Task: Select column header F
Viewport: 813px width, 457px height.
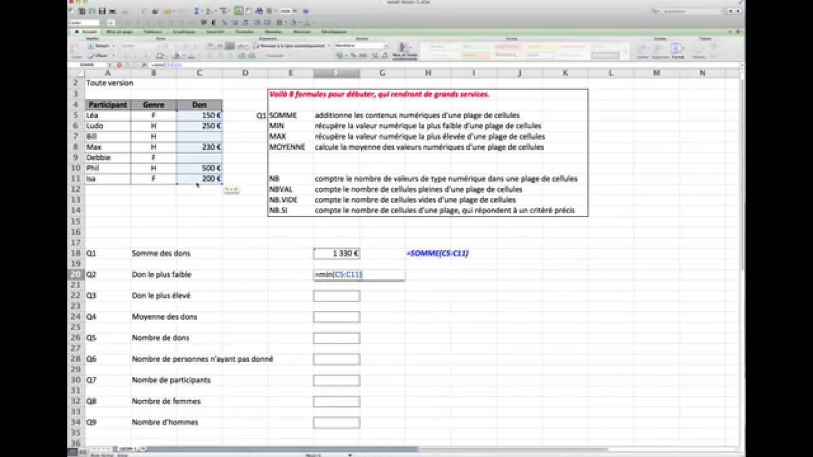Action: point(337,73)
